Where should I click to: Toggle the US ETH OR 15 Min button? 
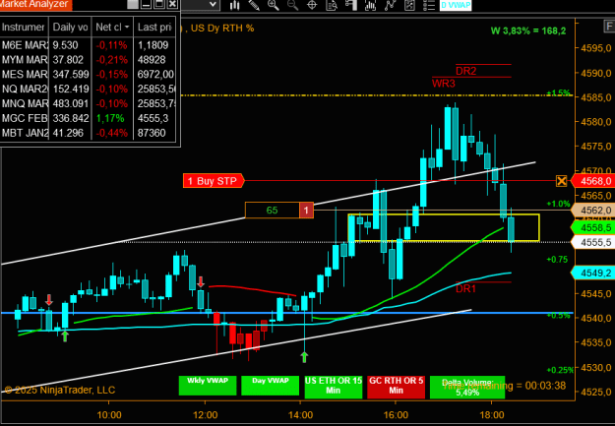[x=334, y=388]
